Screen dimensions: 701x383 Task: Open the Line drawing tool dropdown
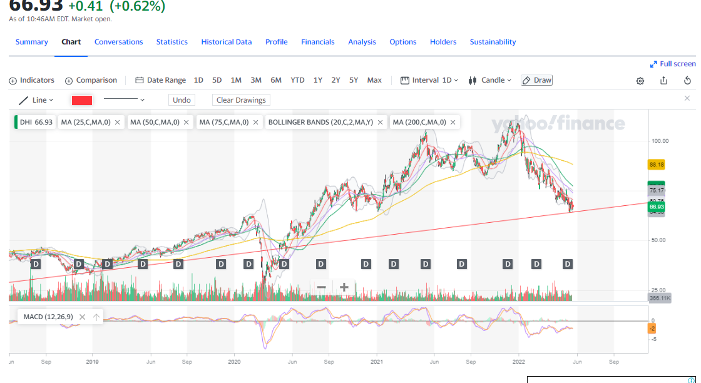coord(36,100)
